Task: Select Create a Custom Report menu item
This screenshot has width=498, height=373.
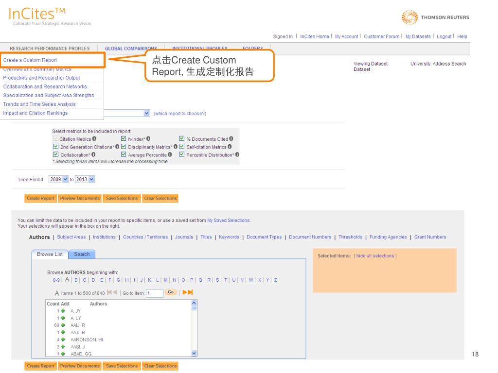Action: coord(30,60)
